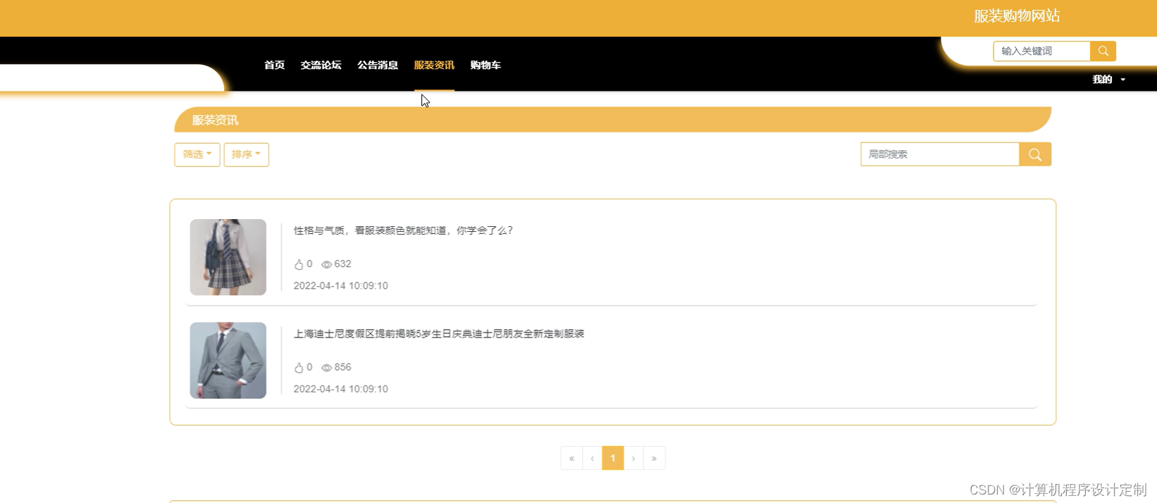
Task: Open the 公告消息 announcements menu item
Action: tap(378, 65)
